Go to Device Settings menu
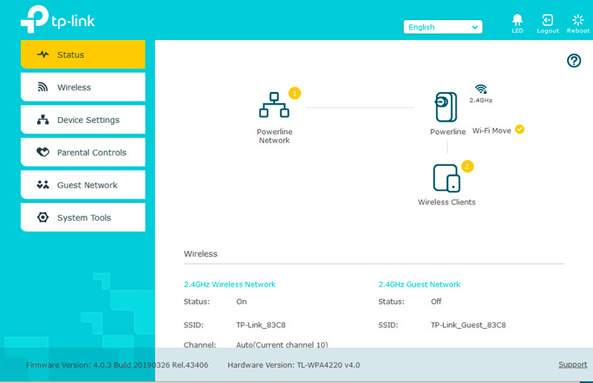This screenshot has height=383, width=593. 83,120
